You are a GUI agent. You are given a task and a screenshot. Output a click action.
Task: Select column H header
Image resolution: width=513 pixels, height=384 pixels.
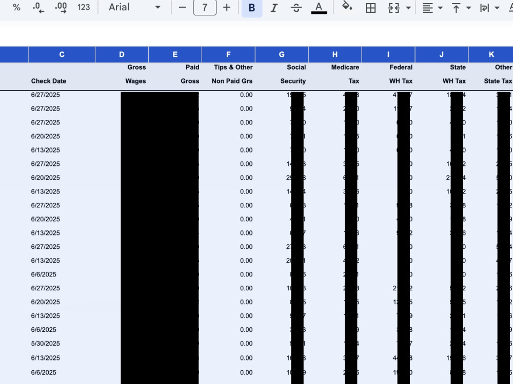click(335, 55)
